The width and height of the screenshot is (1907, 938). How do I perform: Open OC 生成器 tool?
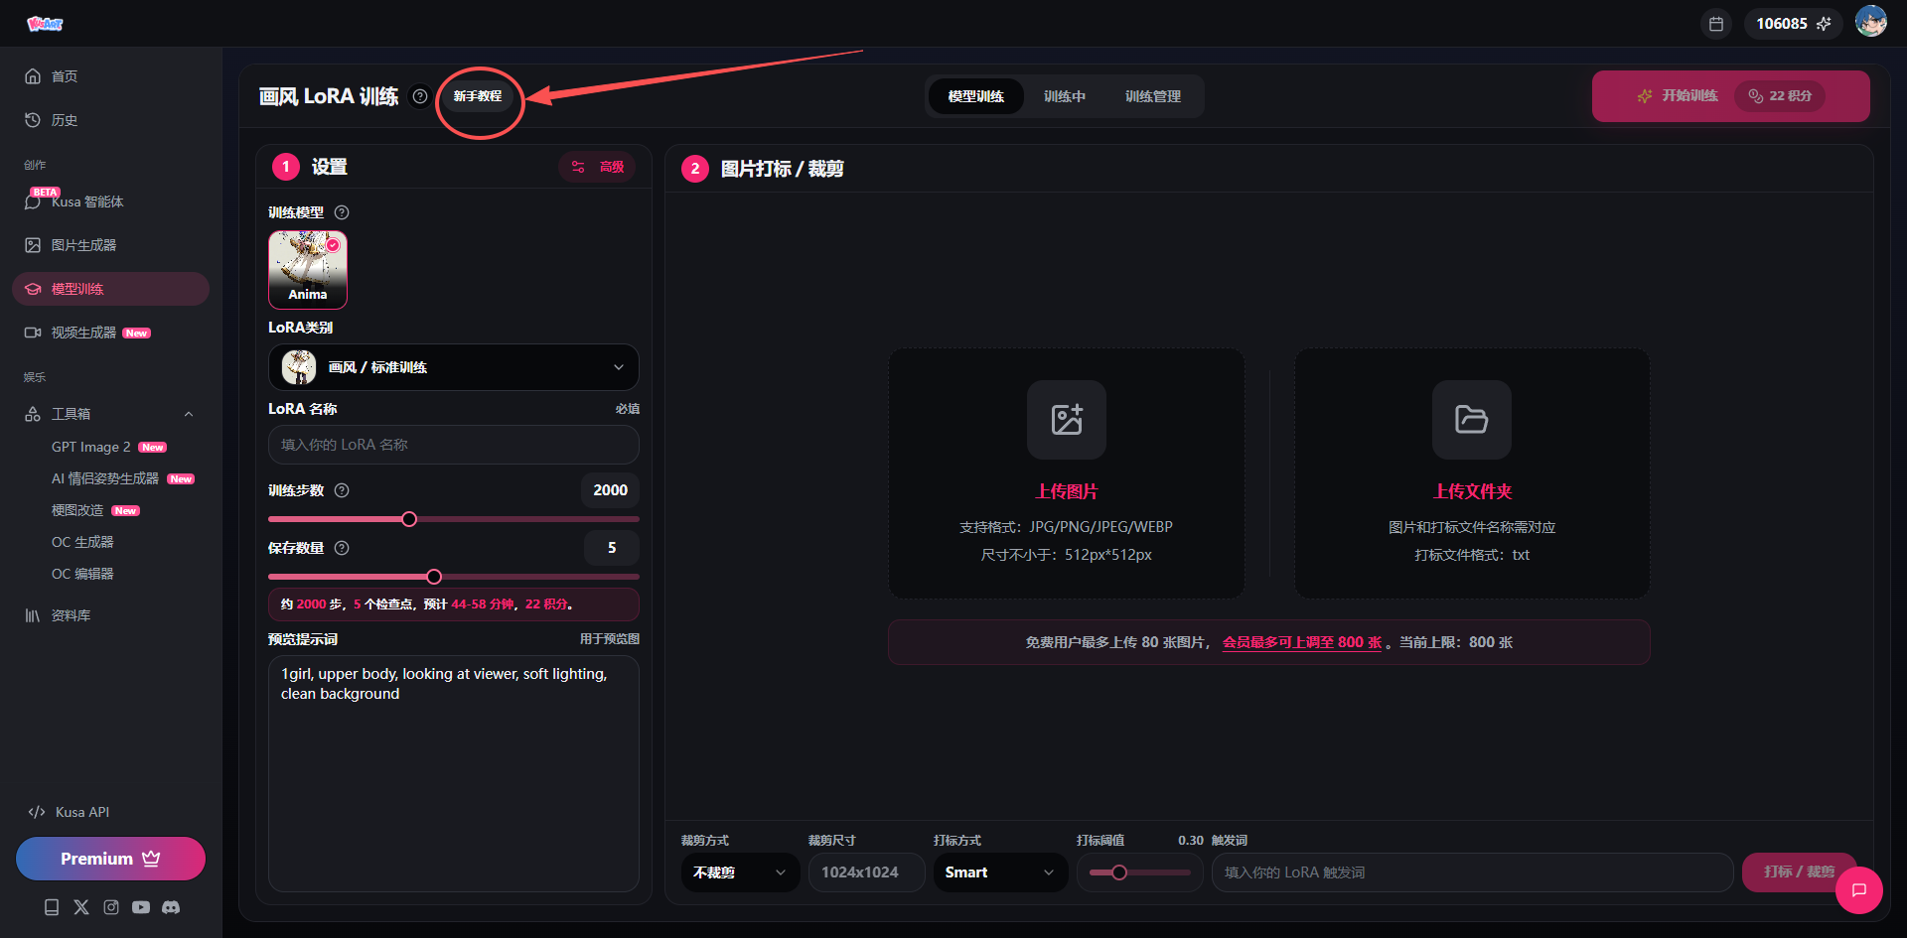click(x=82, y=542)
